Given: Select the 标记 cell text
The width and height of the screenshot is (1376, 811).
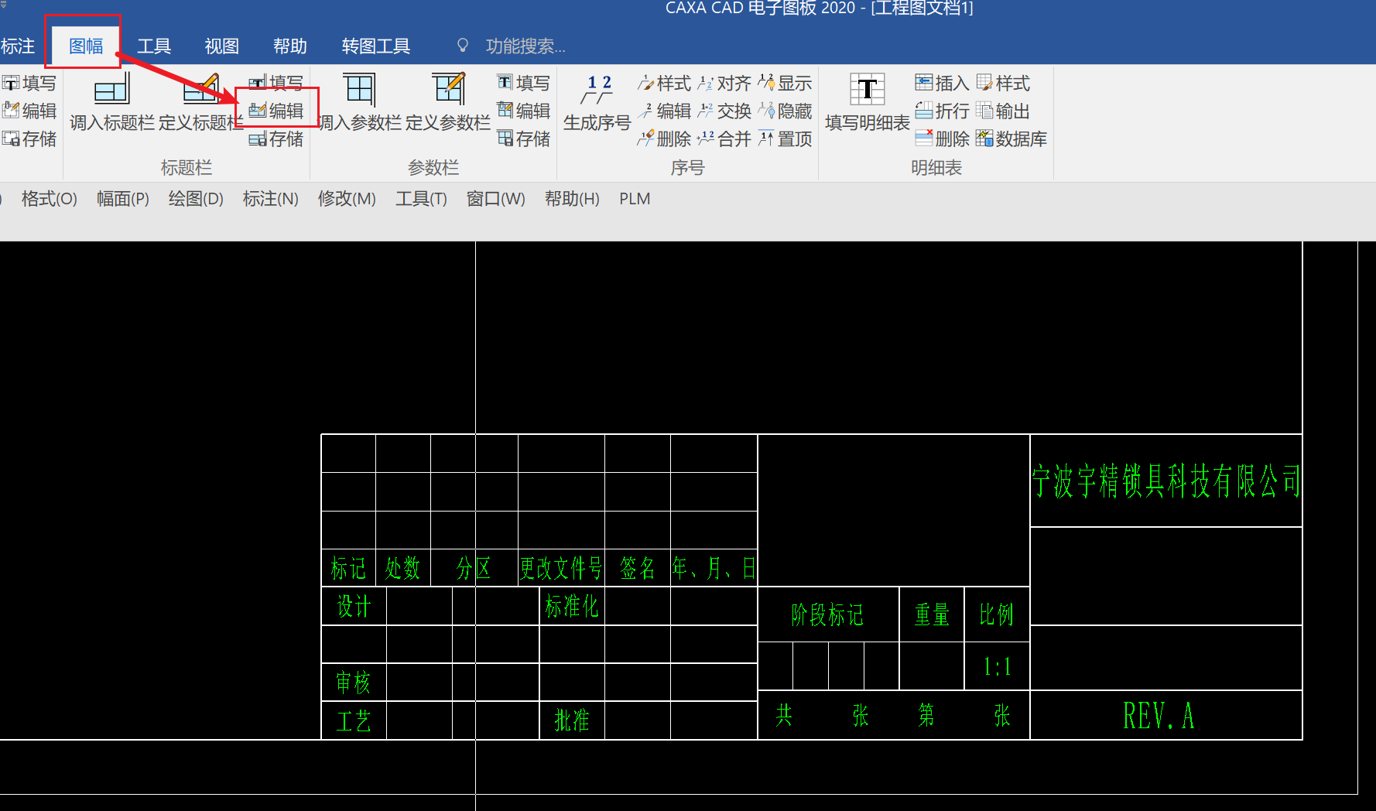Looking at the screenshot, I should click(348, 569).
